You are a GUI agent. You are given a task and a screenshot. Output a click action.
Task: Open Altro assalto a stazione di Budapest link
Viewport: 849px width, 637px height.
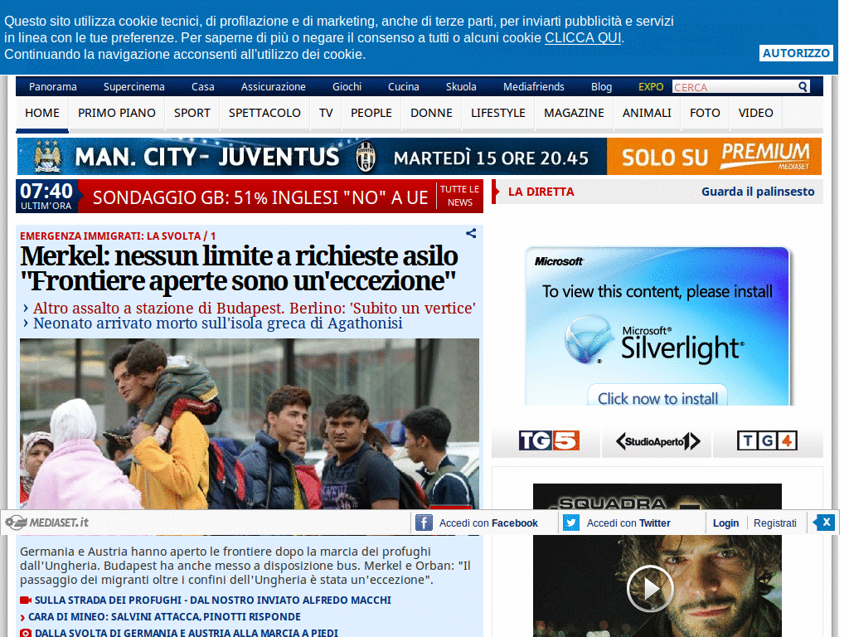click(255, 309)
